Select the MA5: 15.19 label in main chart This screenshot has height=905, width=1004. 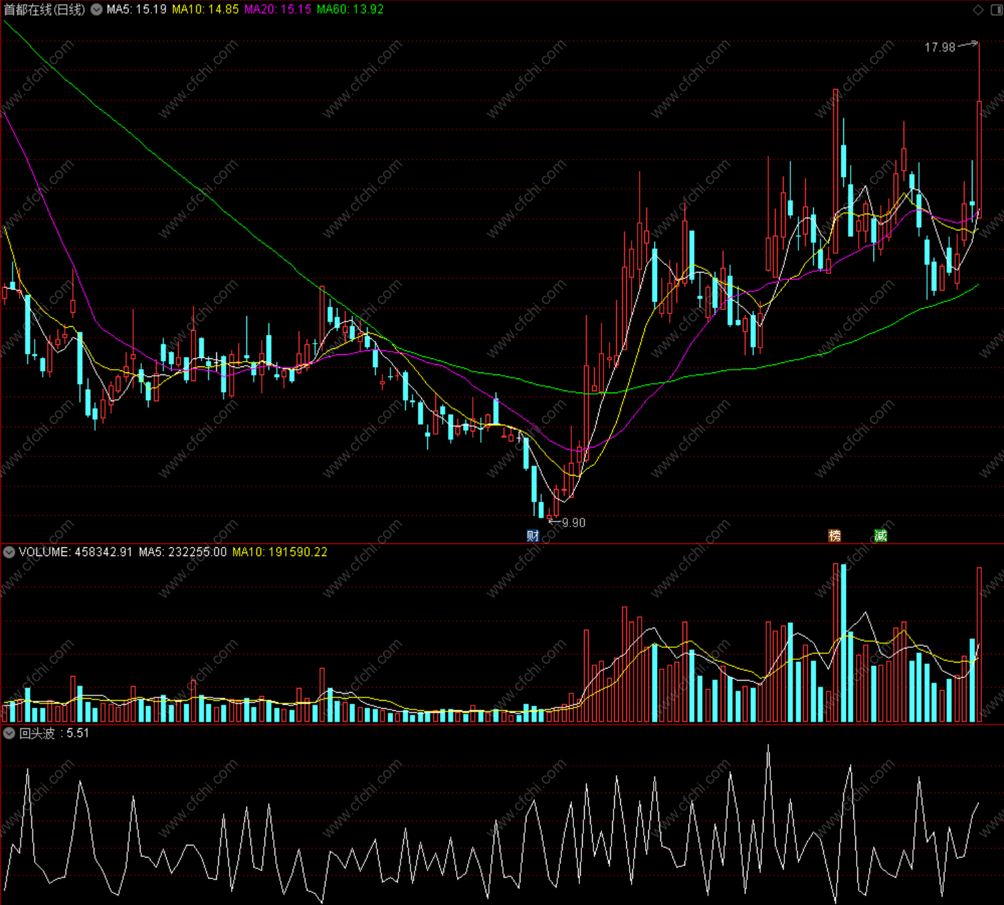(x=137, y=9)
